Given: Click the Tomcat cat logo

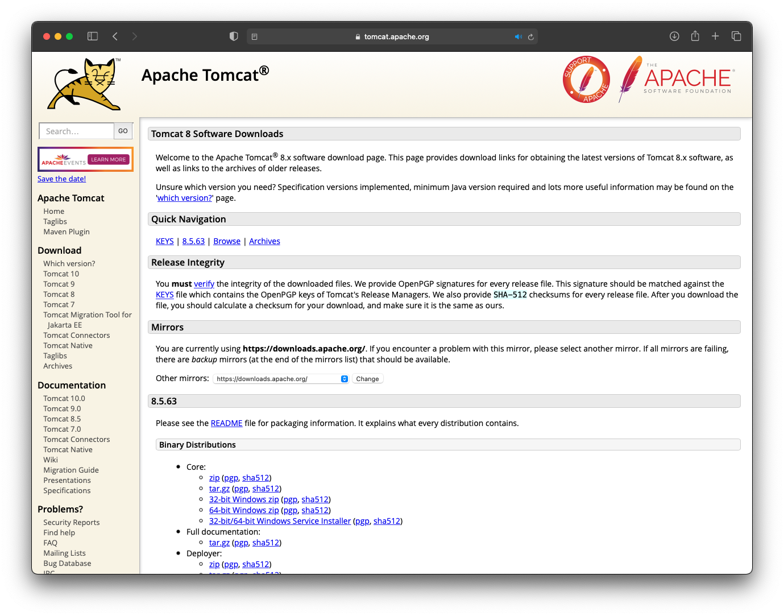Looking at the screenshot, I should (85, 84).
